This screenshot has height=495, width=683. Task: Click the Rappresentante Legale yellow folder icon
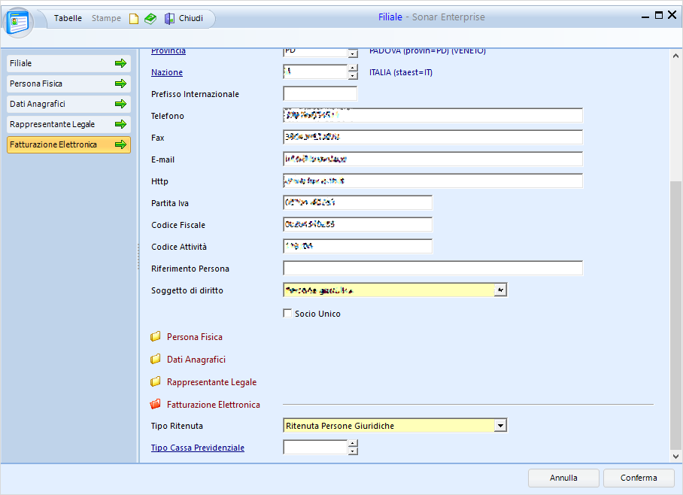pyautogui.click(x=156, y=382)
